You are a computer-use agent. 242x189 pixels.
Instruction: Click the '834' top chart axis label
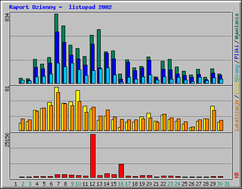tap(7, 17)
